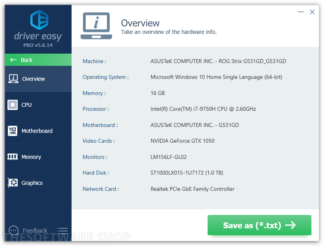Select 'ST1000LX015-1U7172 (1.0 TB)' value
The image size is (324, 246).
click(187, 173)
